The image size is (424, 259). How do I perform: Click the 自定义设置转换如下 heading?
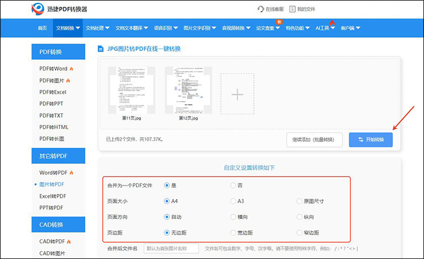[249, 167]
